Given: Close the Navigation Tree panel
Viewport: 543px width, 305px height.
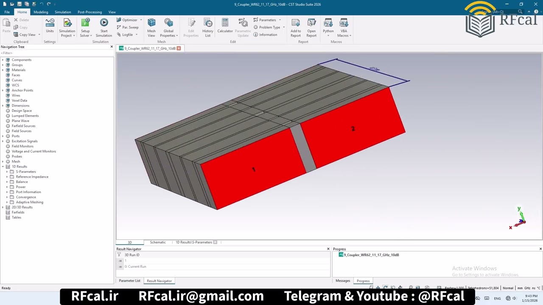Looking at the screenshot, I should (x=112, y=47).
